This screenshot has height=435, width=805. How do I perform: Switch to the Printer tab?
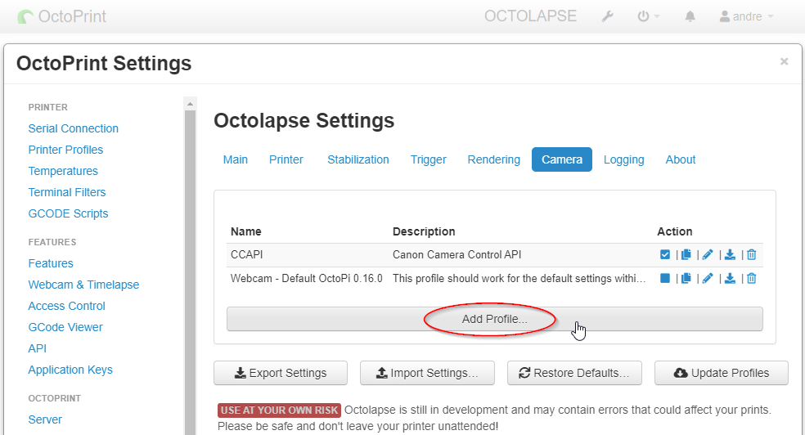point(286,159)
